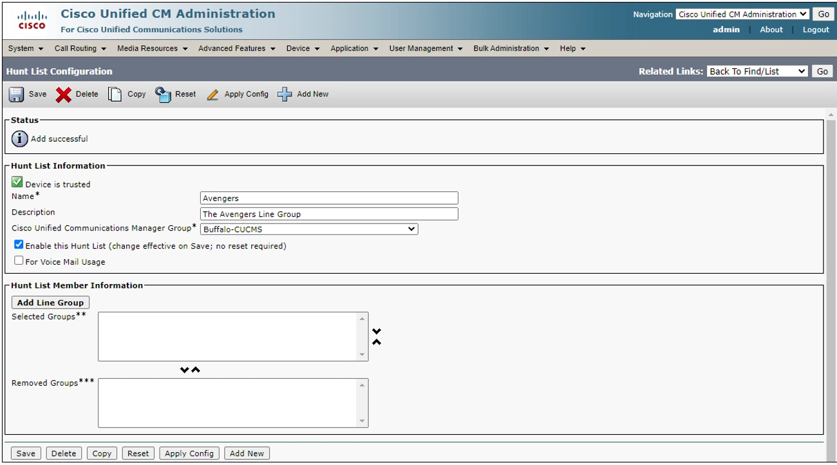Click the bottom Save button

coord(26,453)
